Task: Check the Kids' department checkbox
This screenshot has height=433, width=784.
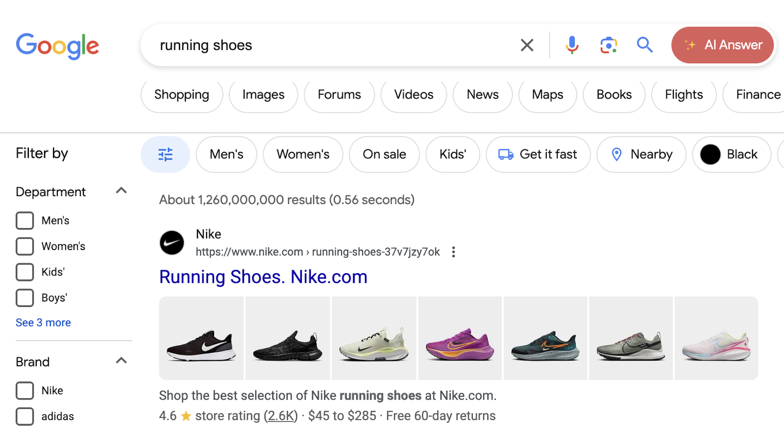Action: [25, 272]
